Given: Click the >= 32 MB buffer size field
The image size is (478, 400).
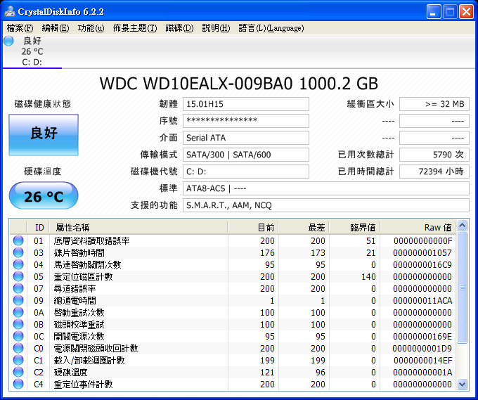Looking at the screenshot, I should (x=434, y=104).
